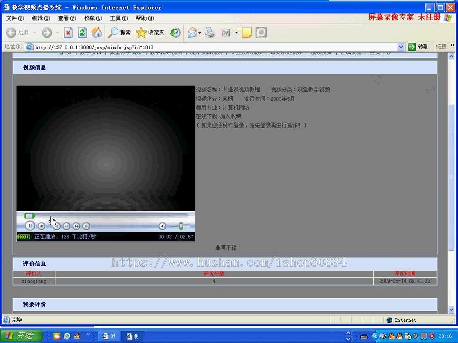Expand the 收藏 menu
The width and height of the screenshot is (458, 343).
[x=93, y=18]
